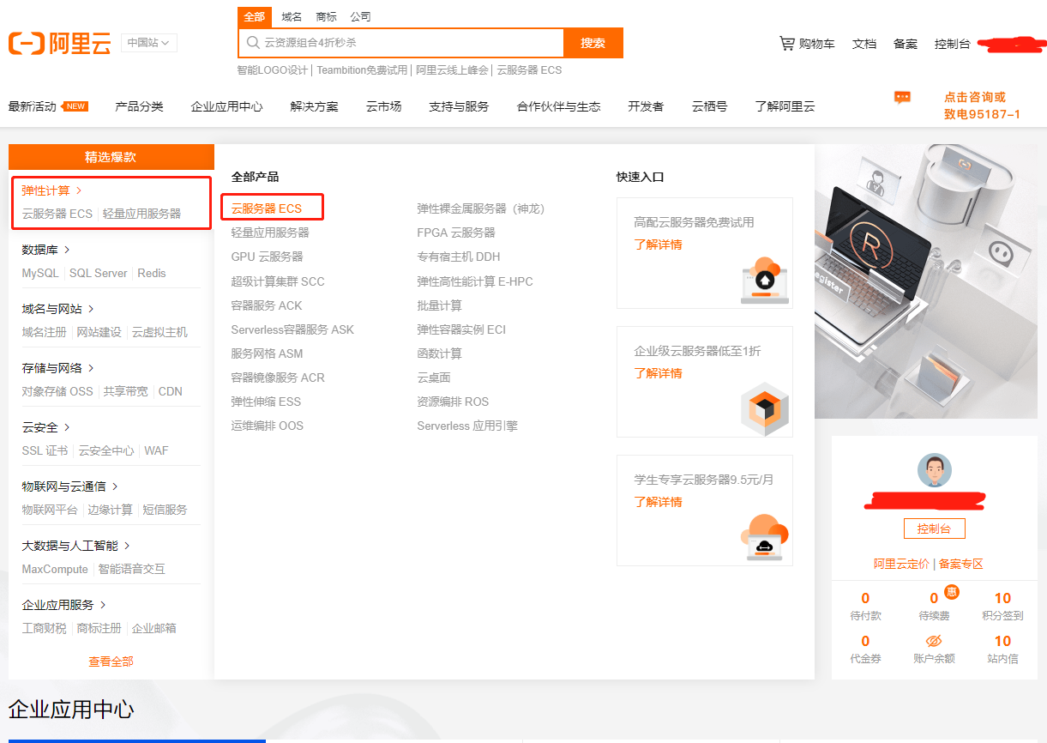Image resolution: width=1047 pixels, height=743 pixels.
Task: Click the 智能LOGO设计 hot search link
Action: 273,70
